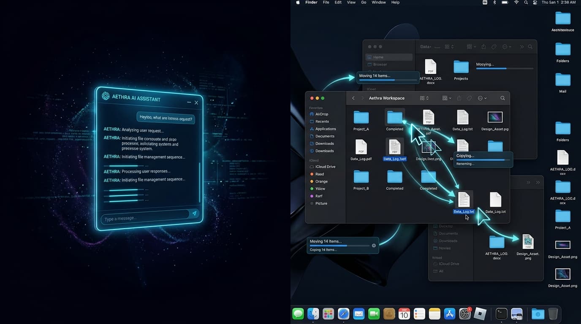
Task: Select the Project_A folder
Action: 361,121
